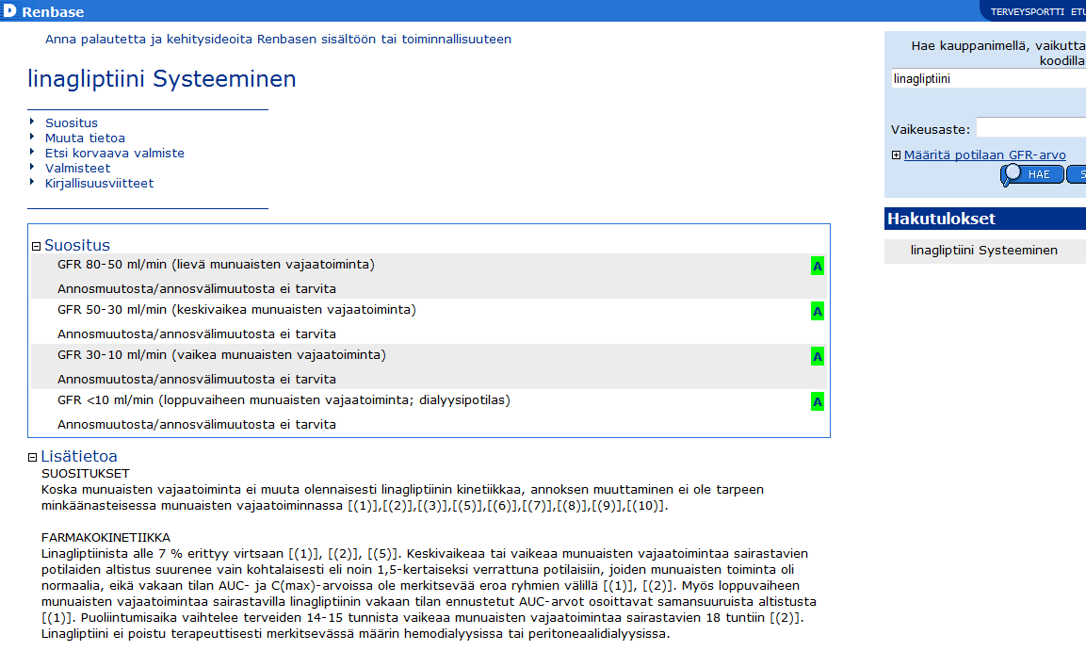Click the linagliptiini Systeeminen page heading

tap(162, 79)
